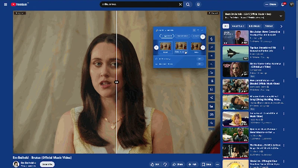
Task: Click the topmost icon in video sidebar
Action: (212, 39)
